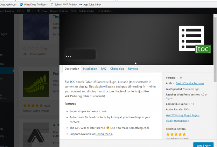Click the Genbu Media support link
The width and height of the screenshot is (217, 147).
click(x=104, y=134)
